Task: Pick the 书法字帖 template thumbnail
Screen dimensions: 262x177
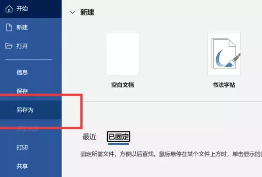Action: point(224,53)
